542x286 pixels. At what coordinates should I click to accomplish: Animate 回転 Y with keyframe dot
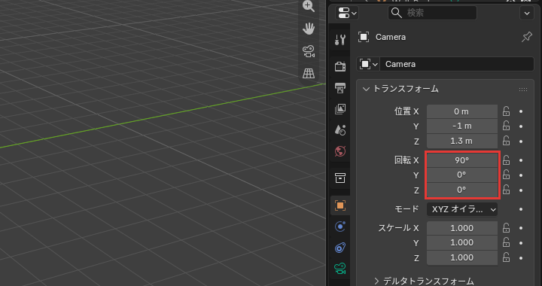tap(521, 175)
